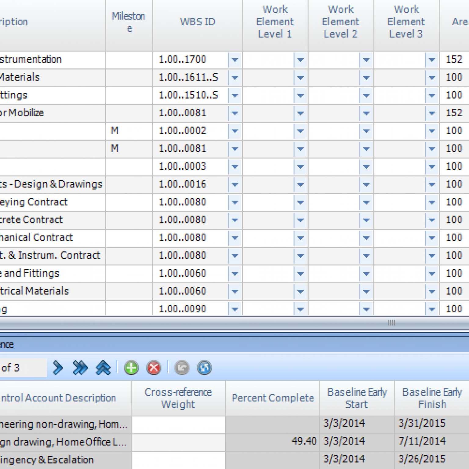Expand Level 2 dropdown in Materials row
Image resolution: width=469 pixels, height=469 pixels.
point(366,78)
